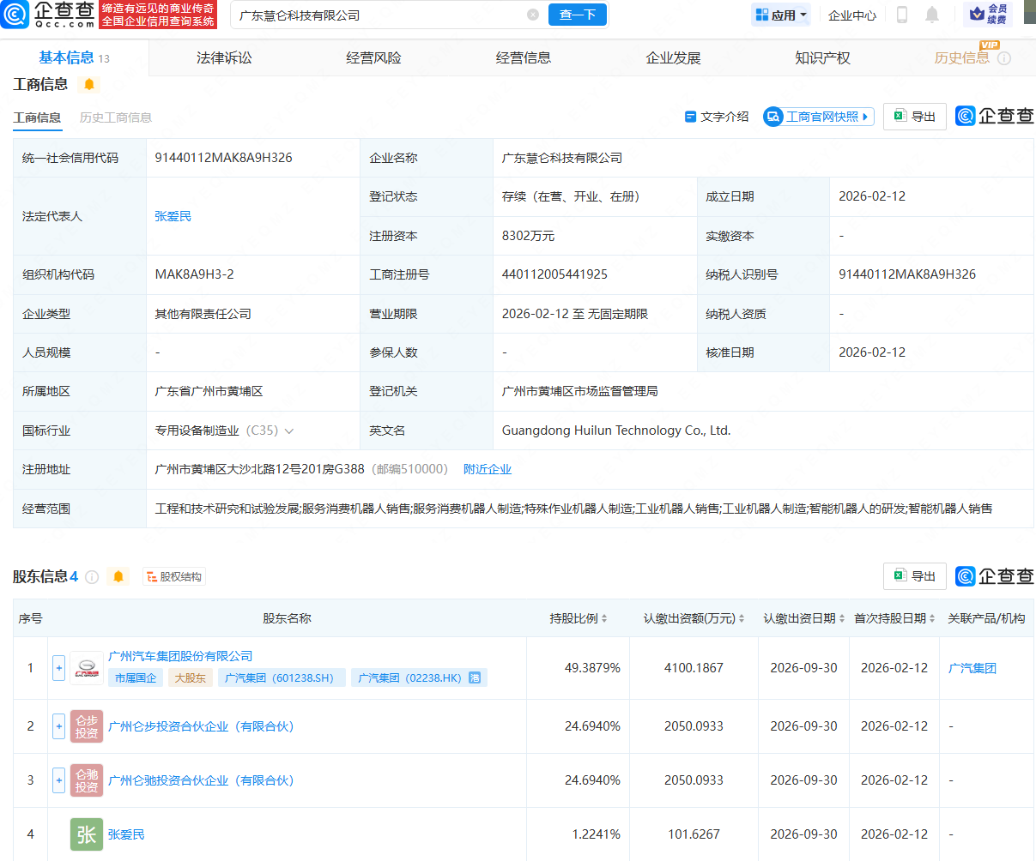Image resolution: width=1036 pixels, height=861 pixels.
Task: Open the 附近企业 link
Action: [x=488, y=469]
